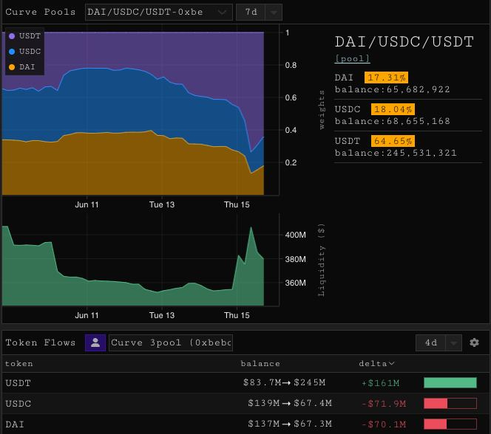Click the USDT balance $83.7M→$245M
This screenshot has width=491, height=434.
pos(285,382)
